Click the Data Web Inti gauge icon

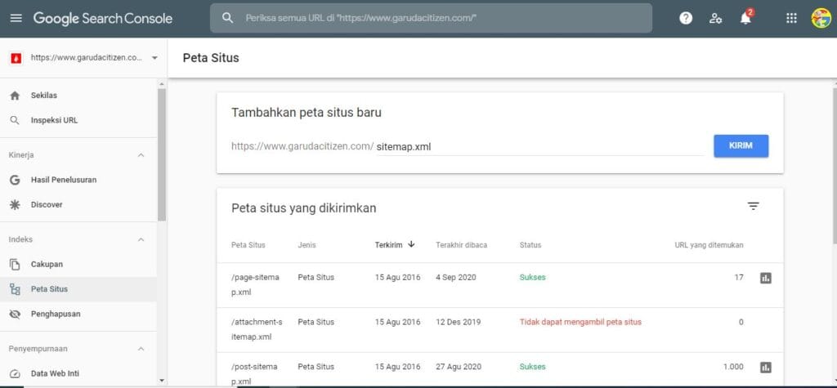pos(15,373)
